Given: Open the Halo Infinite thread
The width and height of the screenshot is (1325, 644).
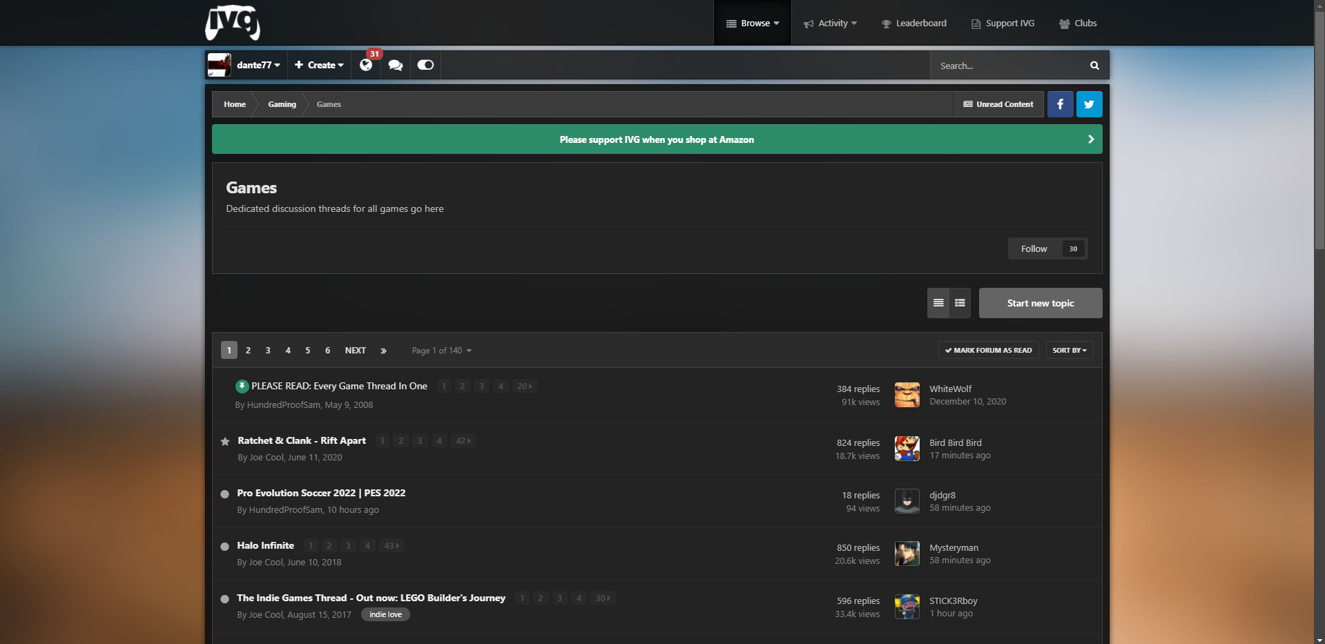Looking at the screenshot, I should (x=265, y=545).
